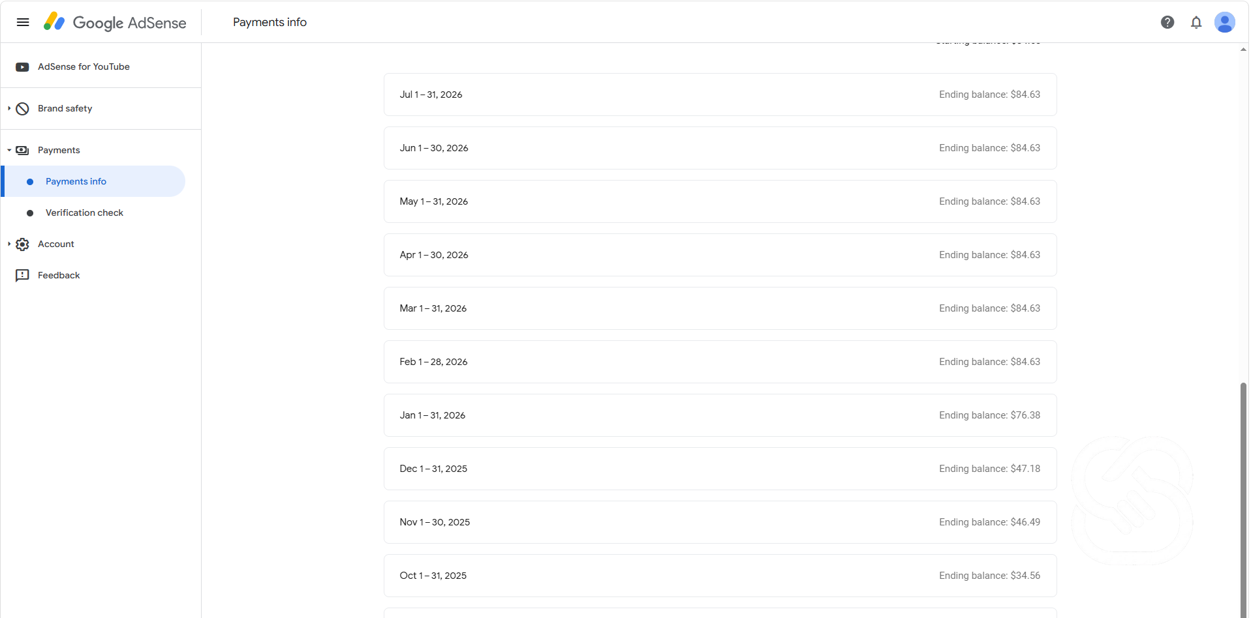
Task: Click the Google AdSense logo
Action: (x=115, y=22)
